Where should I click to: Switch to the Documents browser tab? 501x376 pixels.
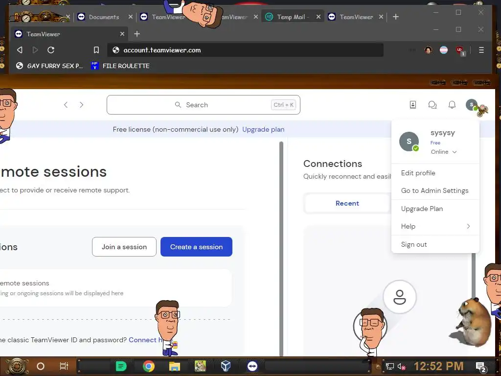105,17
